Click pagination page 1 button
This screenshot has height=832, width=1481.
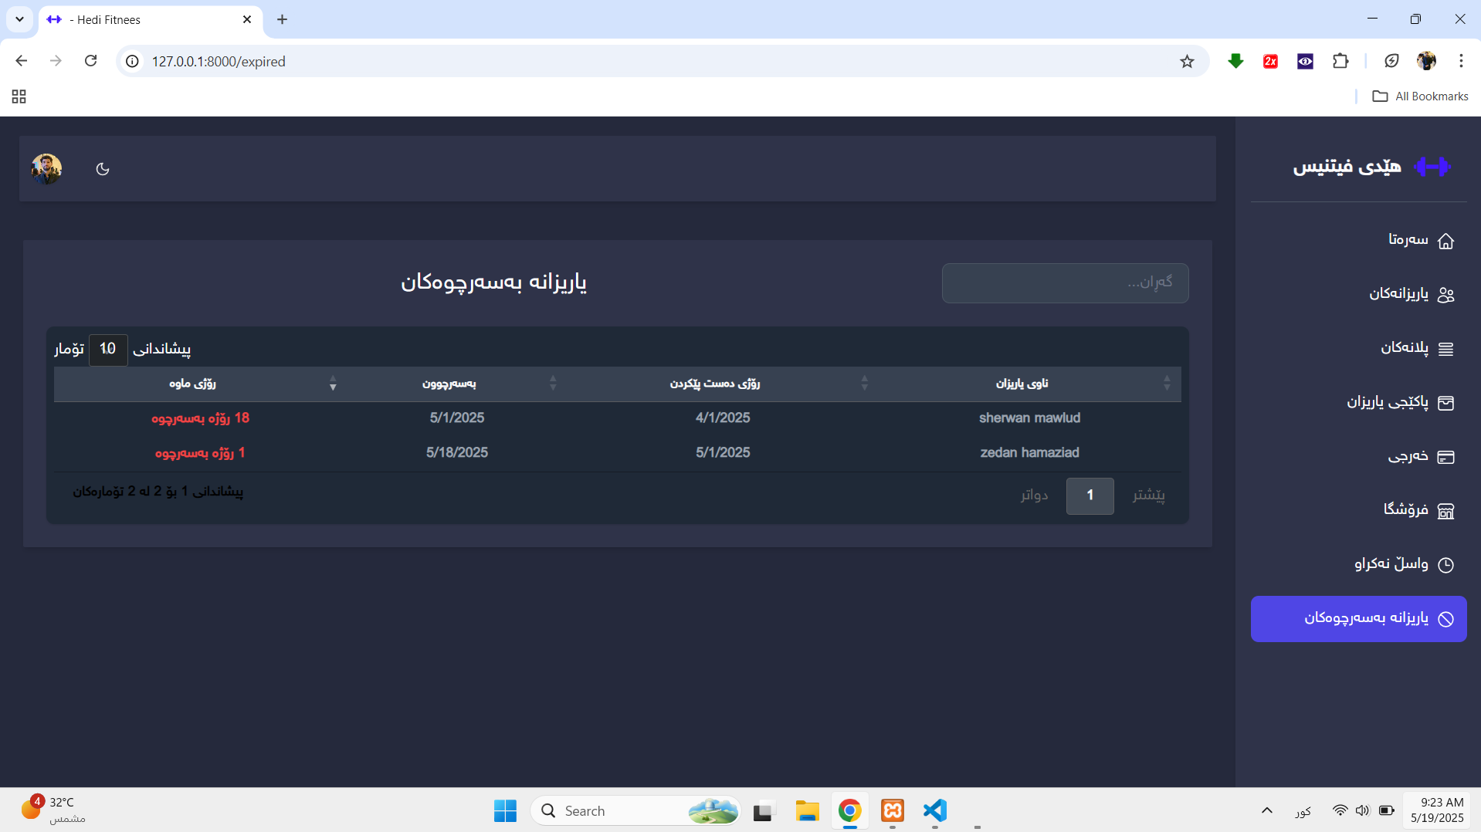coord(1090,495)
